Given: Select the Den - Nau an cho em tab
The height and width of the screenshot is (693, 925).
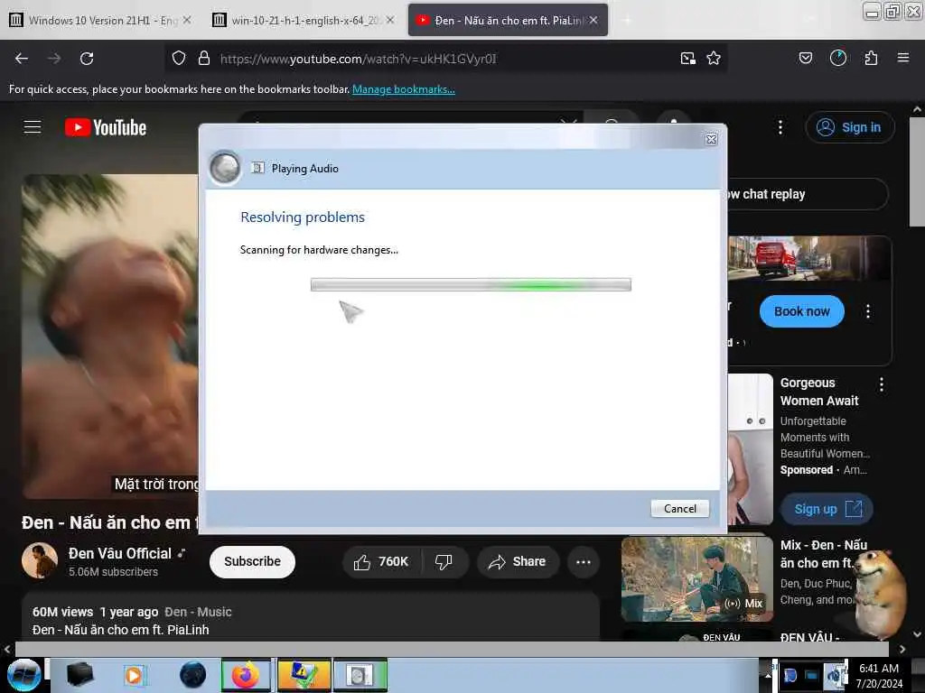Looking at the screenshot, I should (x=508, y=20).
